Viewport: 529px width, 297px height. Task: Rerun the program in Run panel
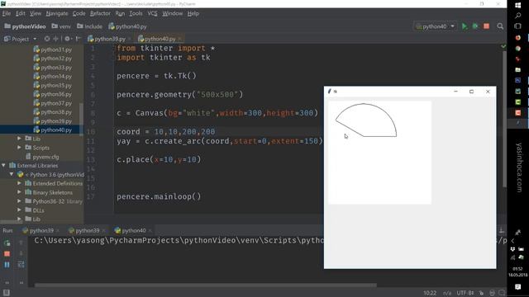(7, 243)
